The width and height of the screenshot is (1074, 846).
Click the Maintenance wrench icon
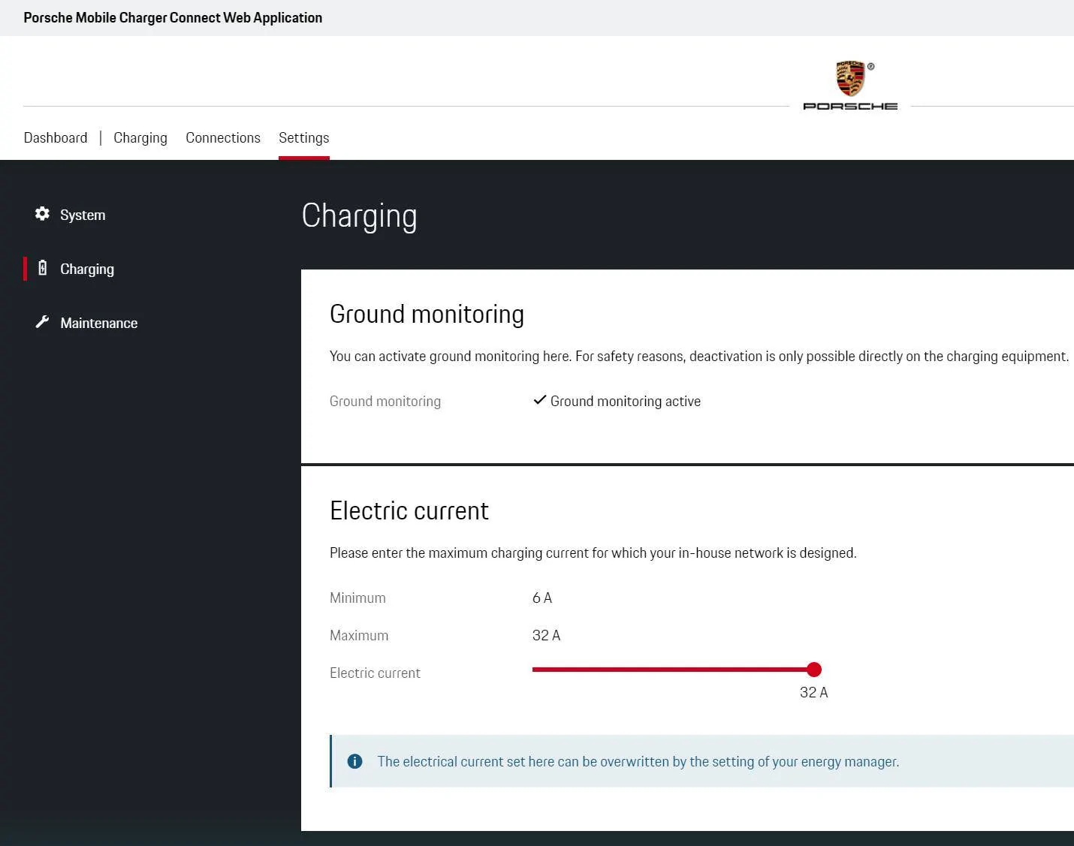[x=42, y=322]
